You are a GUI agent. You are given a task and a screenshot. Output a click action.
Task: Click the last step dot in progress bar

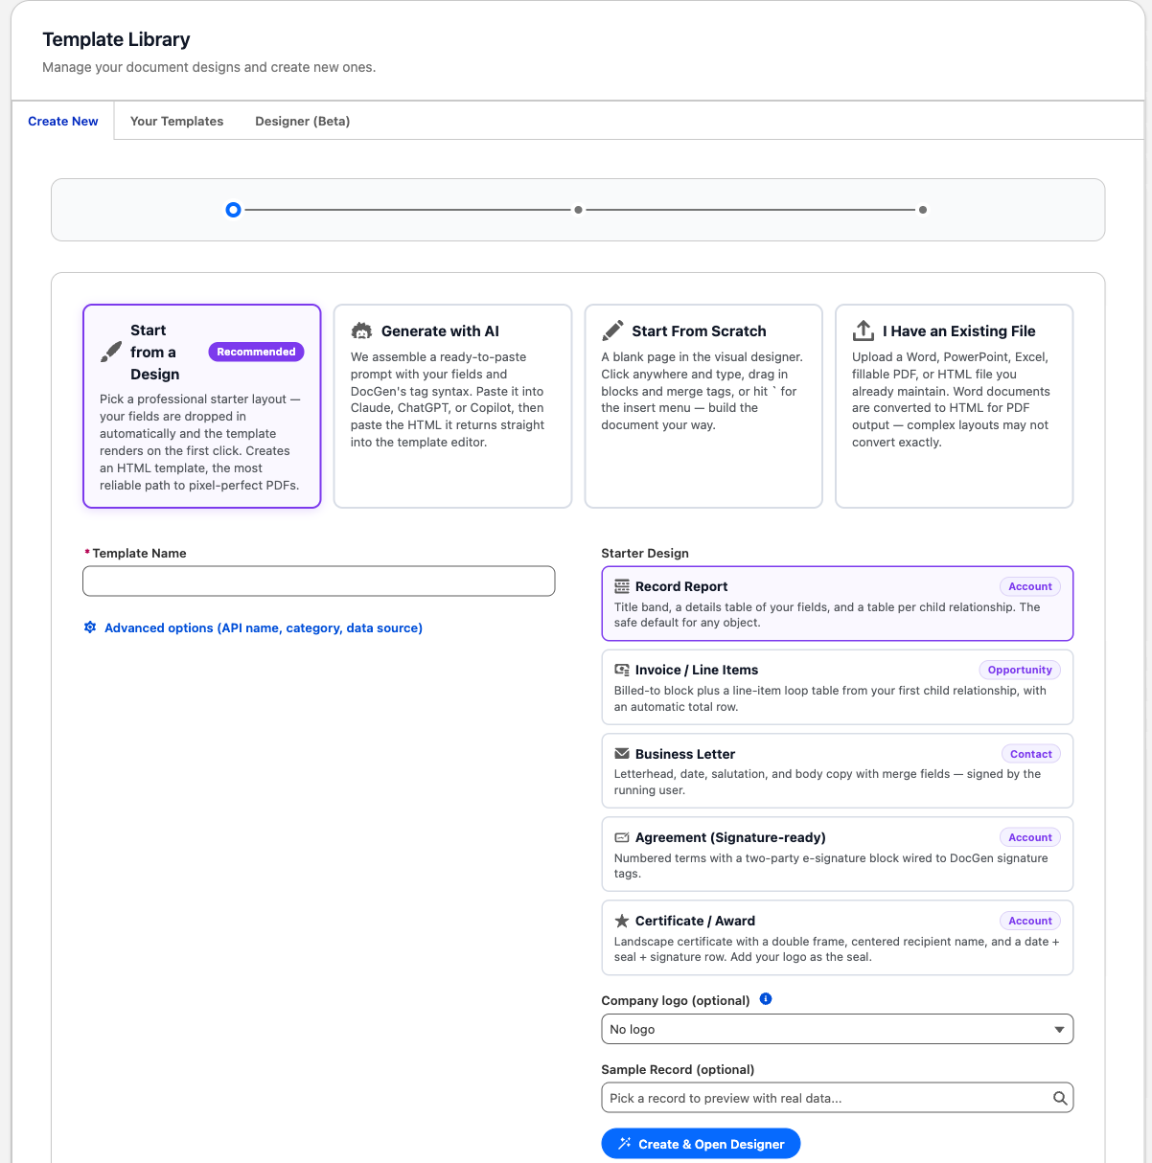923,210
